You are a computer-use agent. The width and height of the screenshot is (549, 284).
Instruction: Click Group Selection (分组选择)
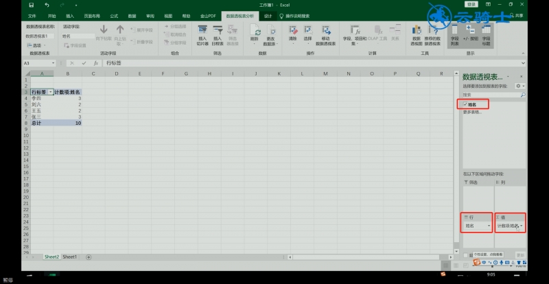coord(175,27)
